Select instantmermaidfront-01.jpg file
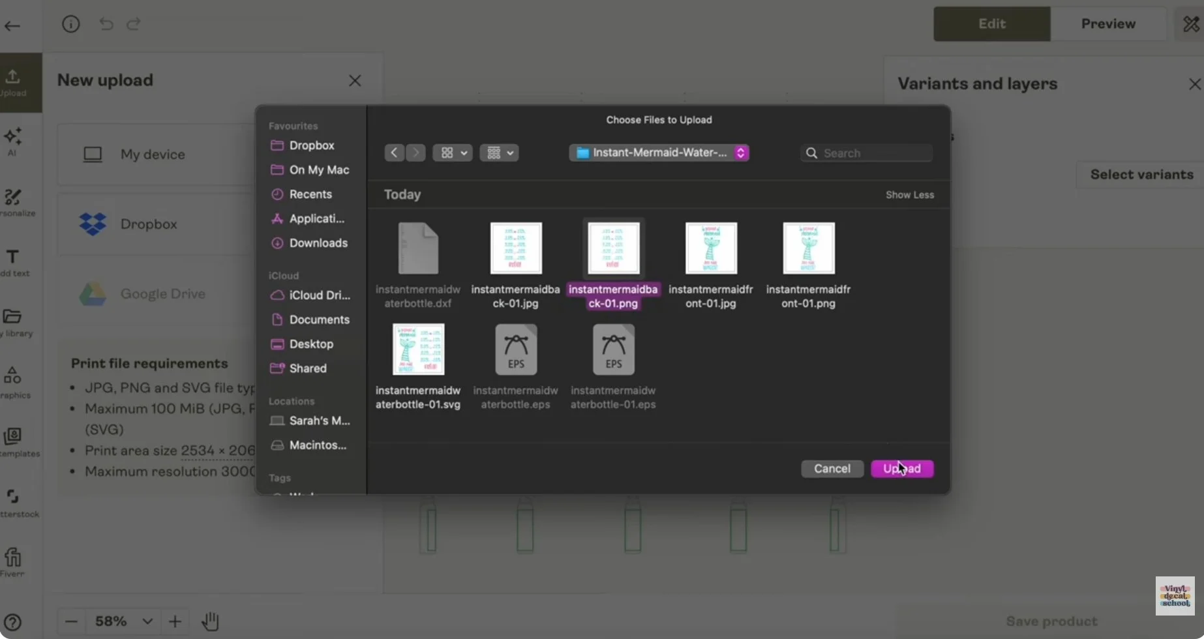 point(711,265)
